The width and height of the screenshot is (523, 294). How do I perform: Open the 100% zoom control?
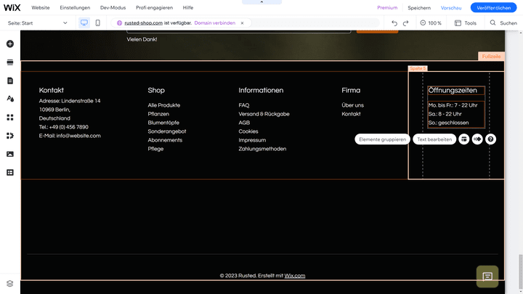431,23
